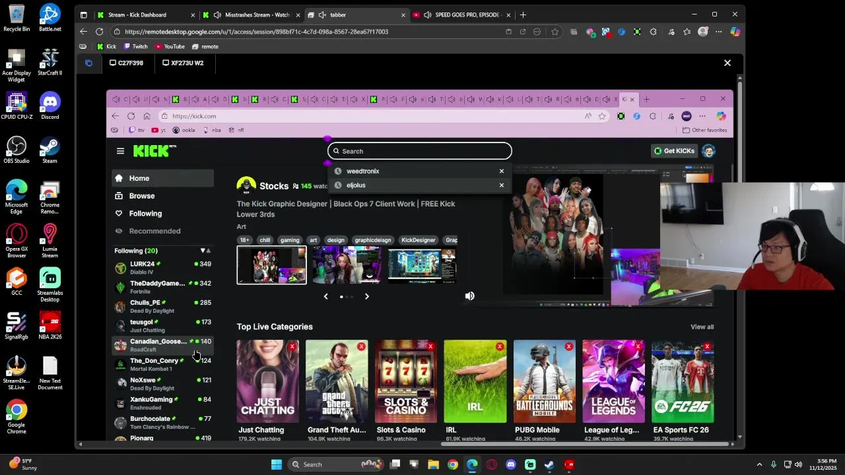Image resolution: width=845 pixels, height=475 pixels.
Task: Click View all for Top Live Categories
Action: 702,327
